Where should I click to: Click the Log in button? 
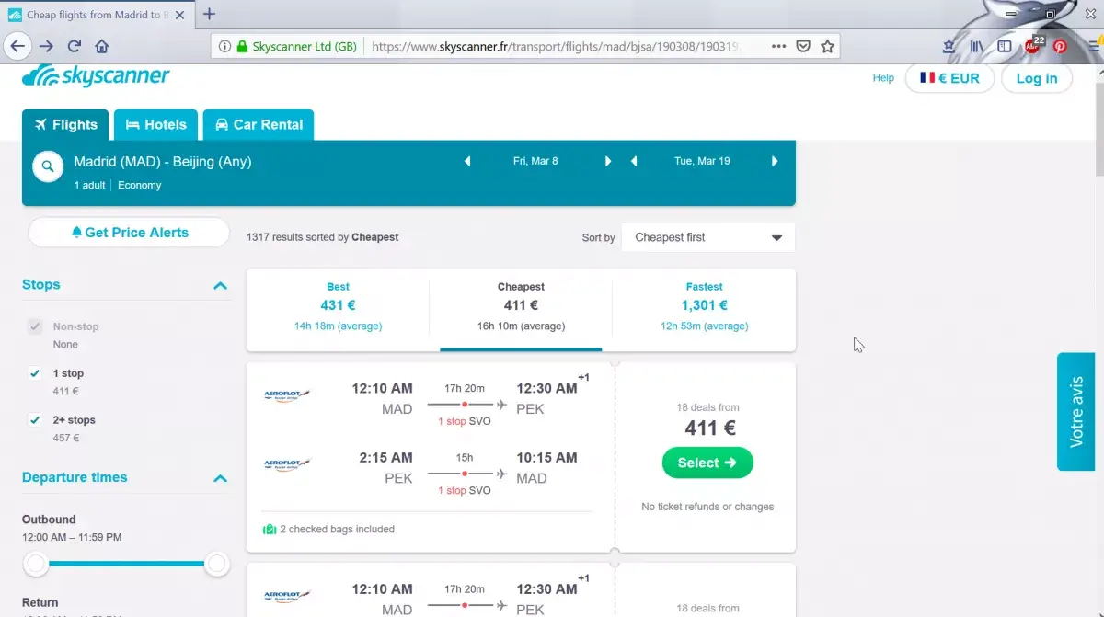pyautogui.click(x=1037, y=78)
